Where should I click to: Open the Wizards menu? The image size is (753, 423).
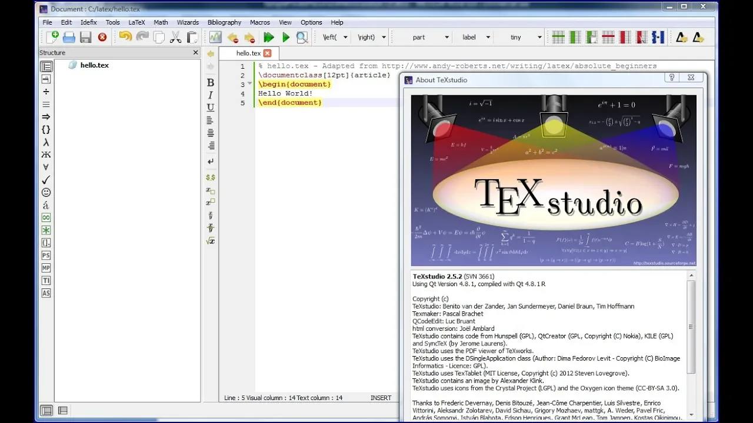[x=188, y=22]
